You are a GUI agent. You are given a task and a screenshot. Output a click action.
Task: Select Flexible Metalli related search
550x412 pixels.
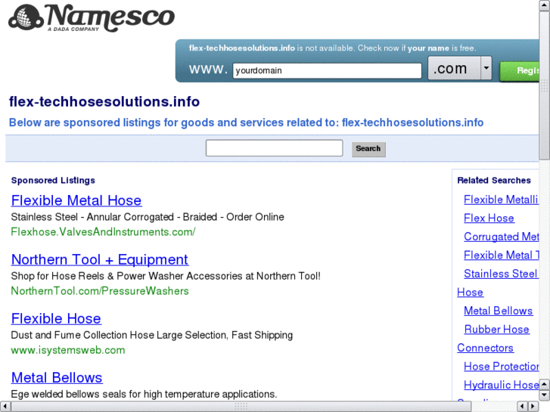coord(501,200)
